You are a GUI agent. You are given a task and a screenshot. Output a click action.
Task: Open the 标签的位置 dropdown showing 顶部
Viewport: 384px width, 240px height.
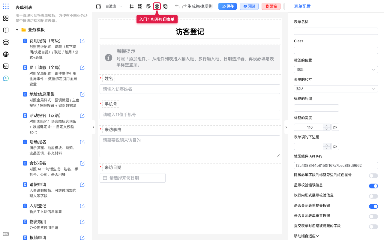click(336, 70)
